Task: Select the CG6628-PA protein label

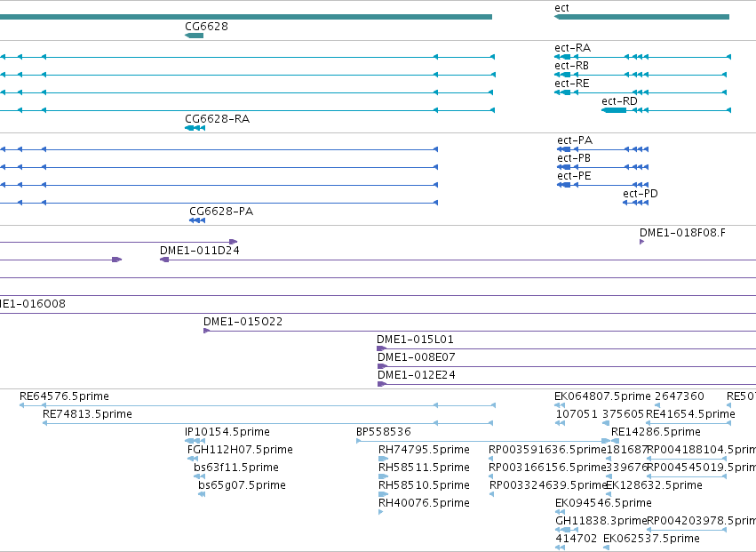Action: [x=221, y=212]
